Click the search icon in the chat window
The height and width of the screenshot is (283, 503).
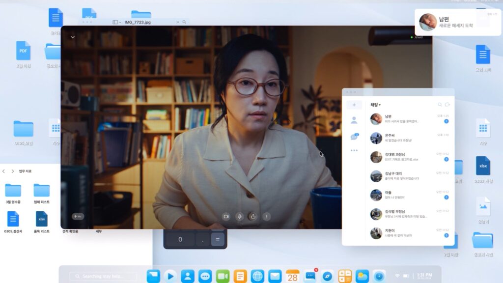coord(440,105)
